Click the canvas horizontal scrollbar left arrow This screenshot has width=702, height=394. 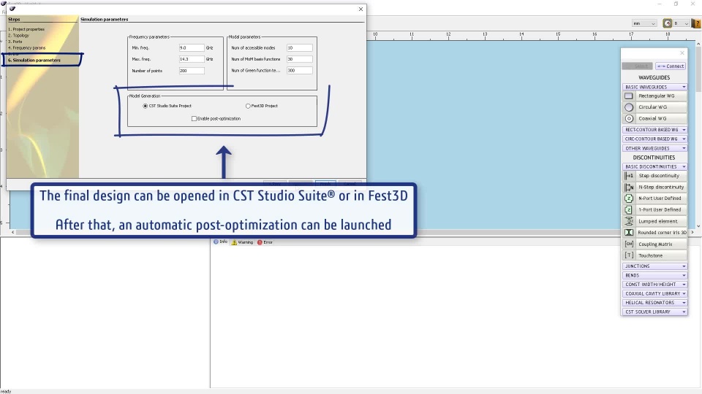tap(12, 232)
